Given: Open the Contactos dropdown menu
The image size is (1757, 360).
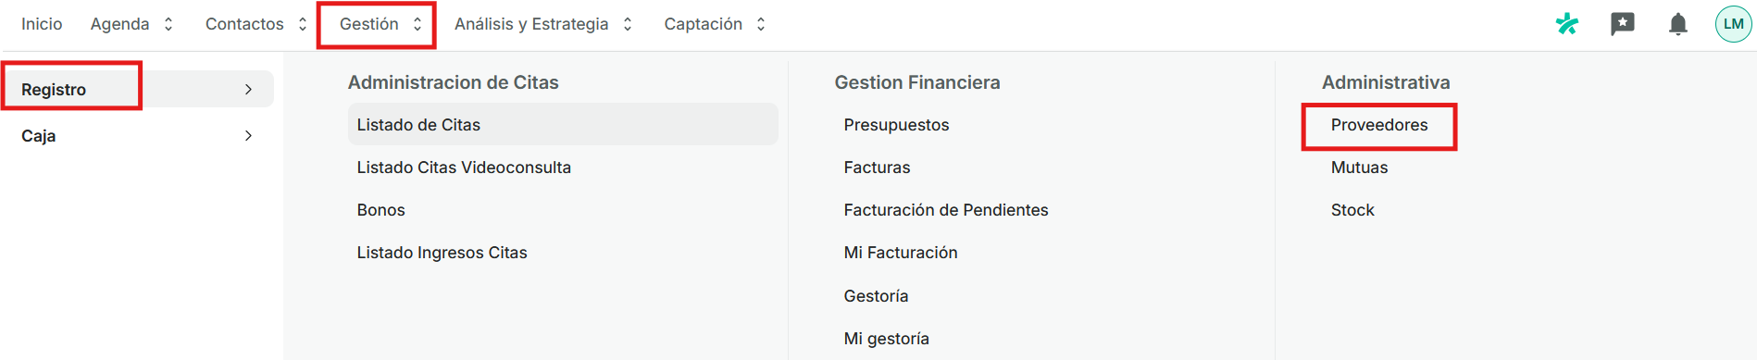Looking at the screenshot, I should (255, 24).
